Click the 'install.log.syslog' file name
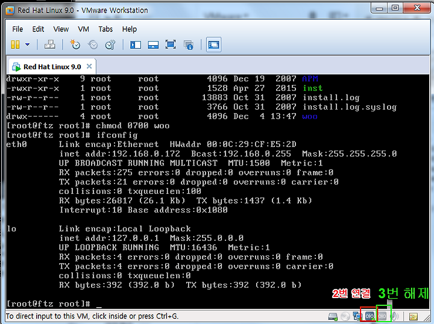 point(350,107)
